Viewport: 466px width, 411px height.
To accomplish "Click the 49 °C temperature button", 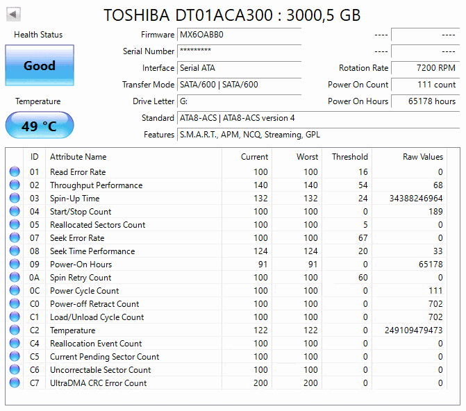I will (40, 126).
